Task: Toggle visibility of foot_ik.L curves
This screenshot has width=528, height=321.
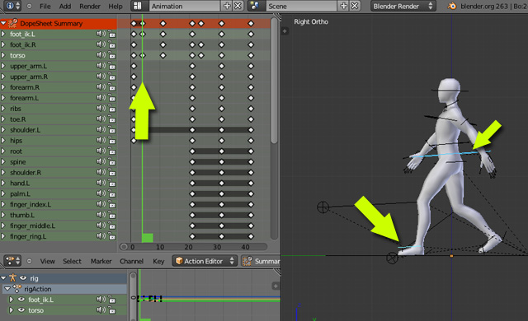Action: coord(21,300)
